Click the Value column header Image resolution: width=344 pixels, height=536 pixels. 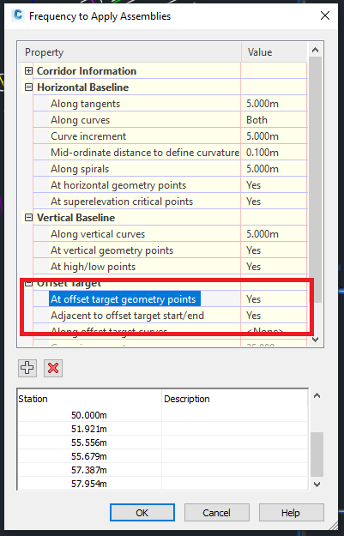[x=275, y=52]
